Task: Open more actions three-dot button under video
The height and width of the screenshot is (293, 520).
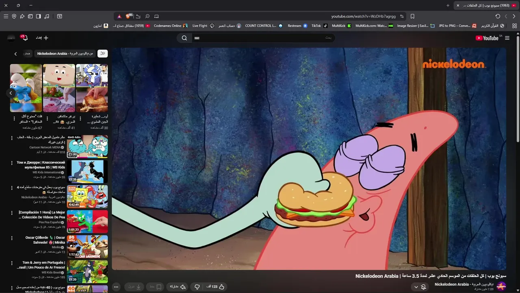Action: click(116, 287)
